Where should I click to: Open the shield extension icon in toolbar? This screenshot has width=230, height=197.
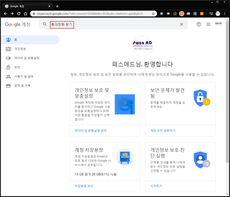coord(162,14)
